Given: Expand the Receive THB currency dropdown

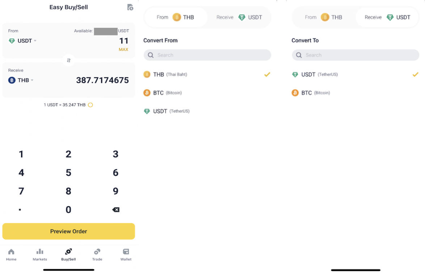Looking at the screenshot, I should 21,80.
